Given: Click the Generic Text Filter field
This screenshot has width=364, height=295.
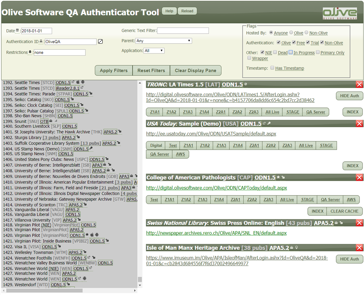Looking at the screenshot, I should click(x=183, y=31).
